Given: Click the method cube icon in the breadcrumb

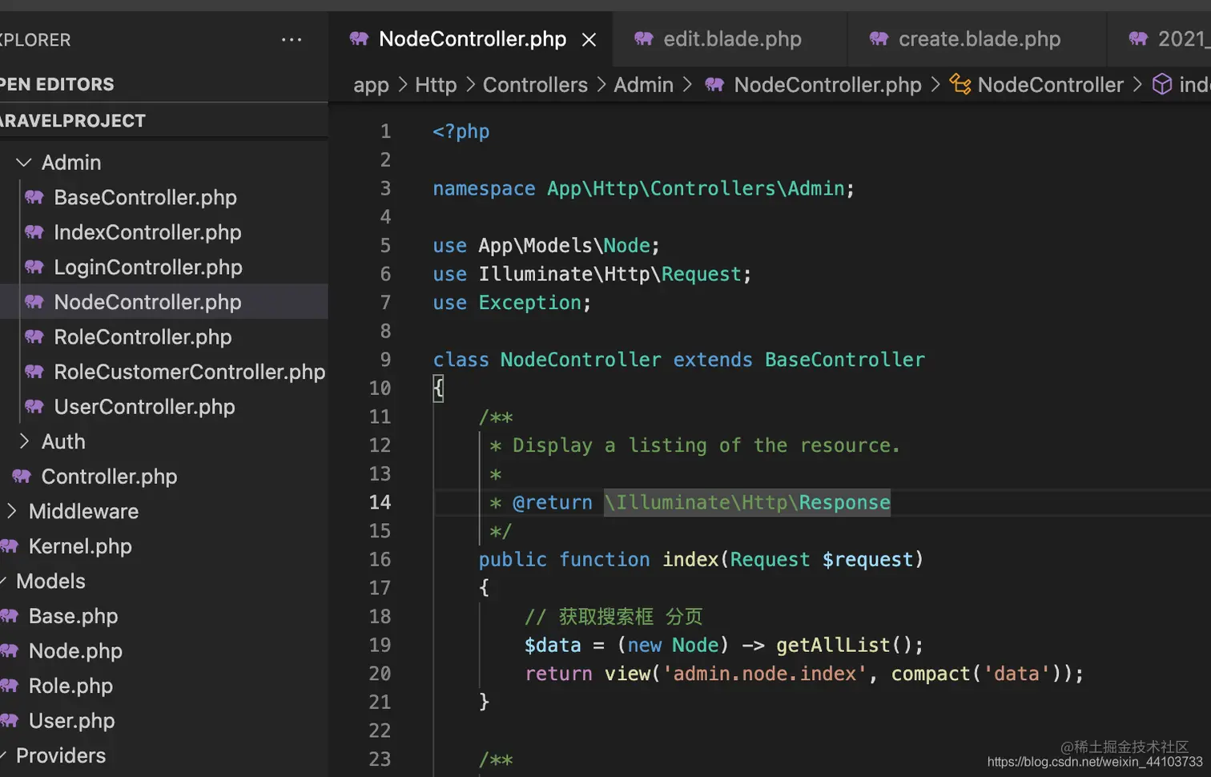Looking at the screenshot, I should pos(1162,84).
